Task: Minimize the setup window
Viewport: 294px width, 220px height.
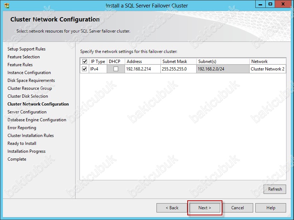Action: 260,4
